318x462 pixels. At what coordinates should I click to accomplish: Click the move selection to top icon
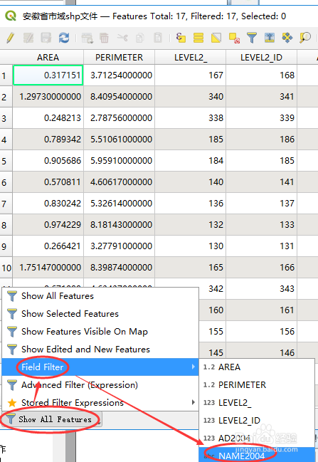click(x=270, y=38)
